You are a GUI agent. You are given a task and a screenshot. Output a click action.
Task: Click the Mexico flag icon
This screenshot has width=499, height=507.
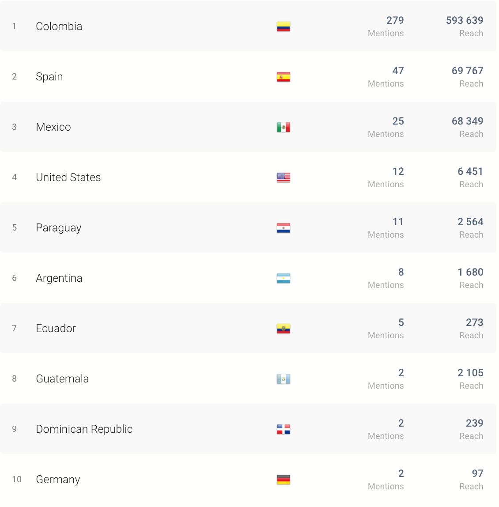284,127
